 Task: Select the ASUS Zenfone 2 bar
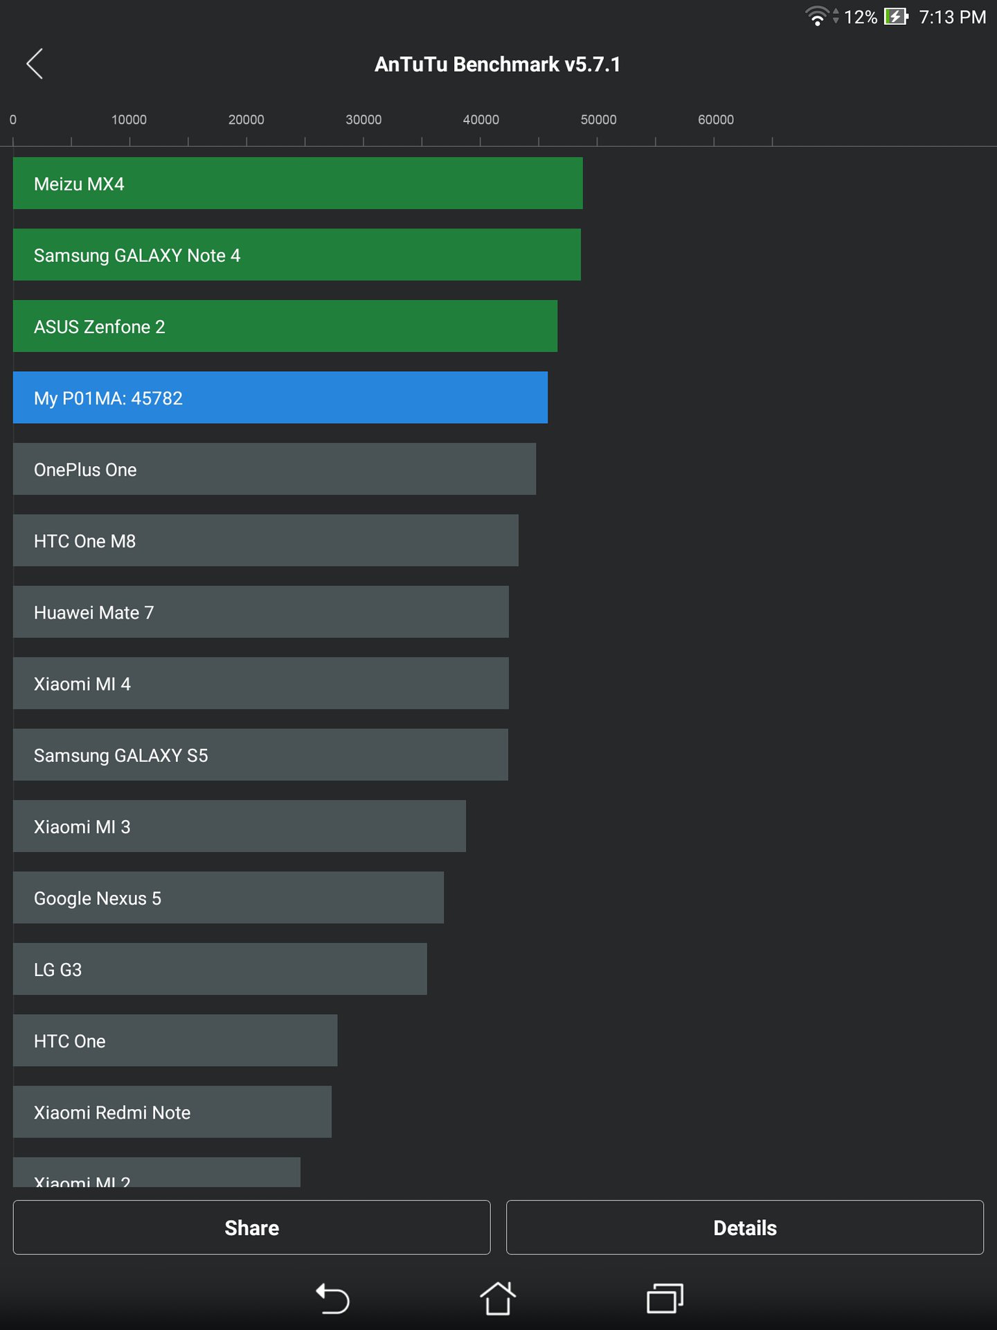tap(285, 326)
